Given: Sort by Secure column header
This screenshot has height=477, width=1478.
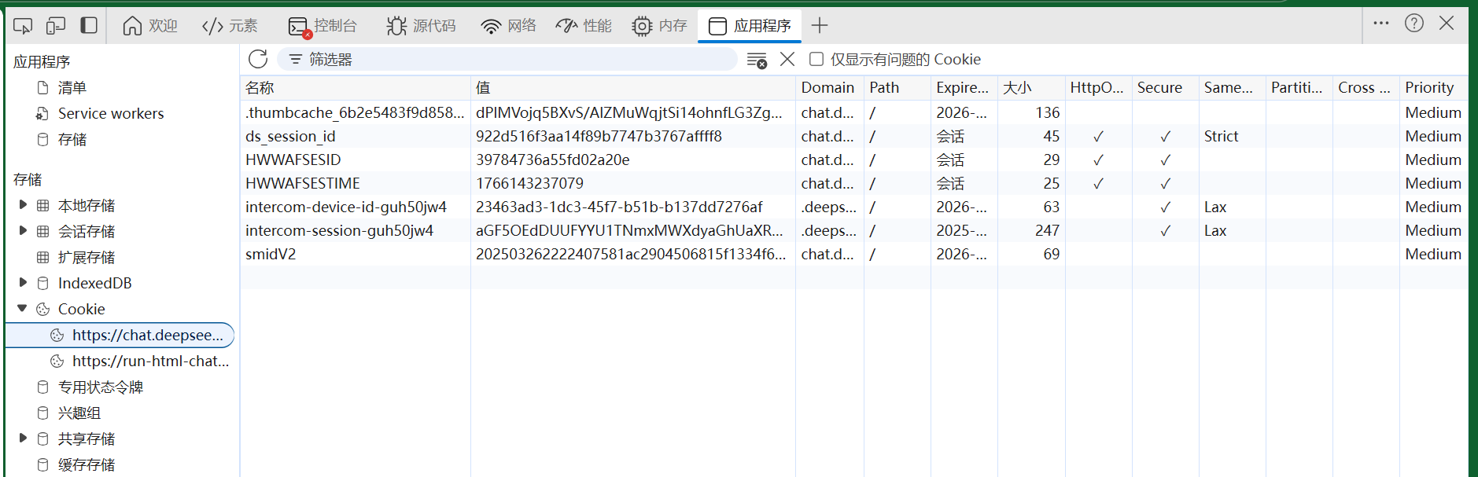Looking at the screenshot, I should [1166, 87].
